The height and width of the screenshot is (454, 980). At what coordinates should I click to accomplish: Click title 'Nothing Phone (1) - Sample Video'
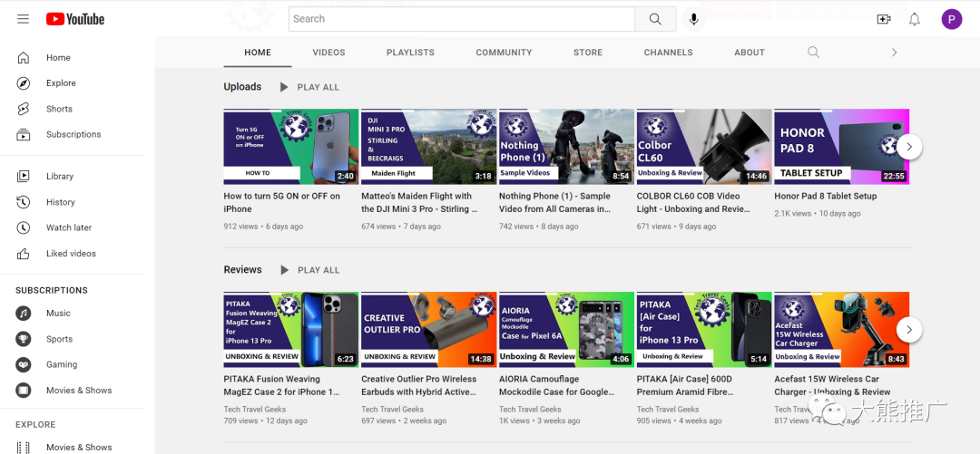tap(555, 202)
